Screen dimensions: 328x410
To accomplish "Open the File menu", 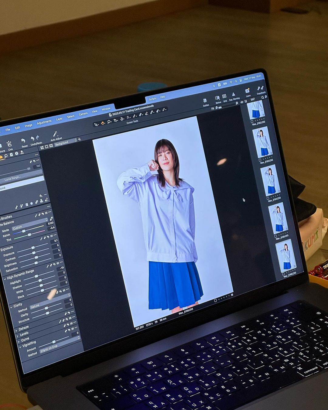I will (x=8, y=130).
